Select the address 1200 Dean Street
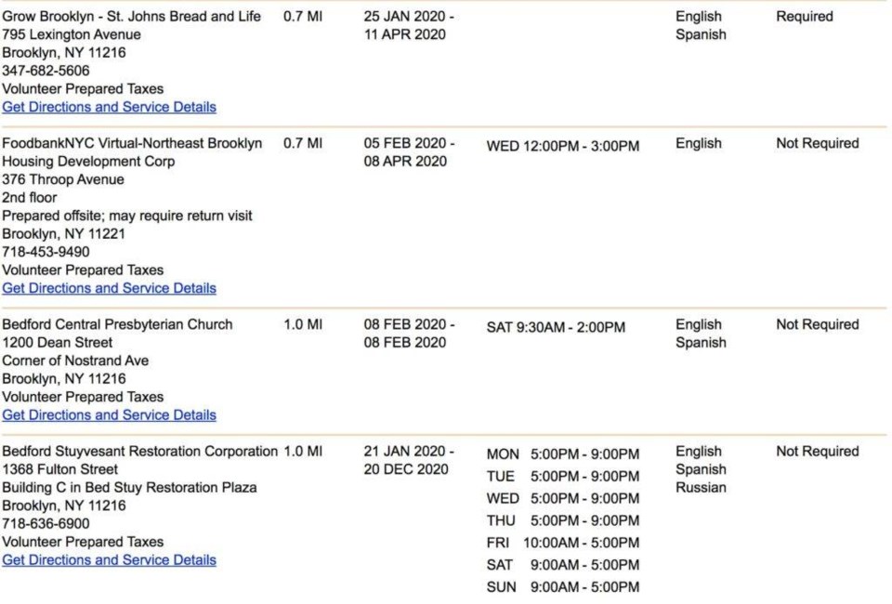 click(x=58, y=343)
